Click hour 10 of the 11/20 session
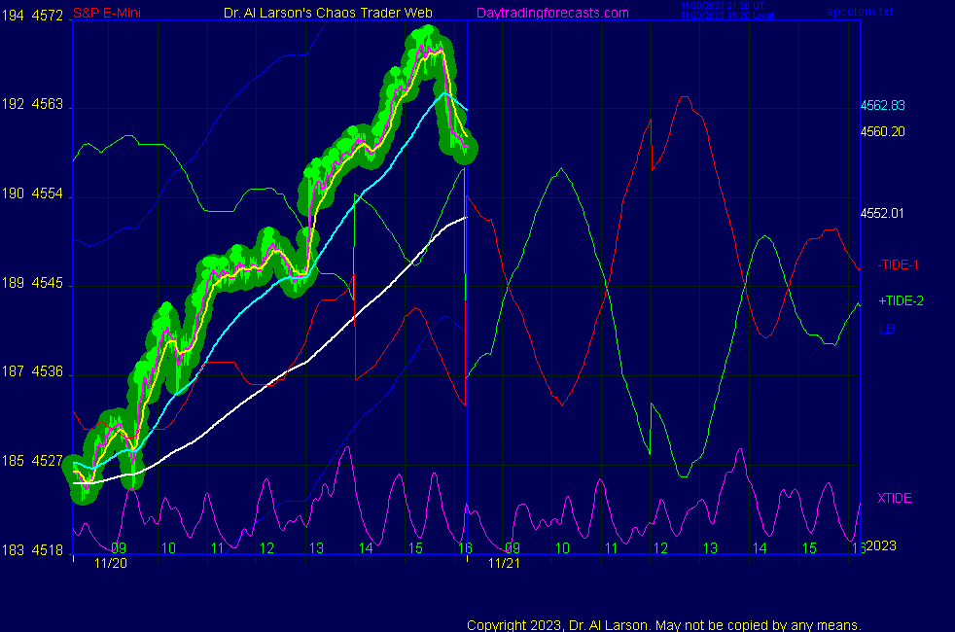 click(168, 548)
